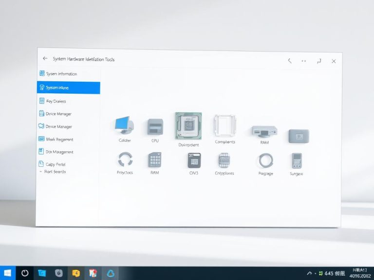Click the Complents label text
Viewport: 374px width, 280px height.
[x=225, y=141]
